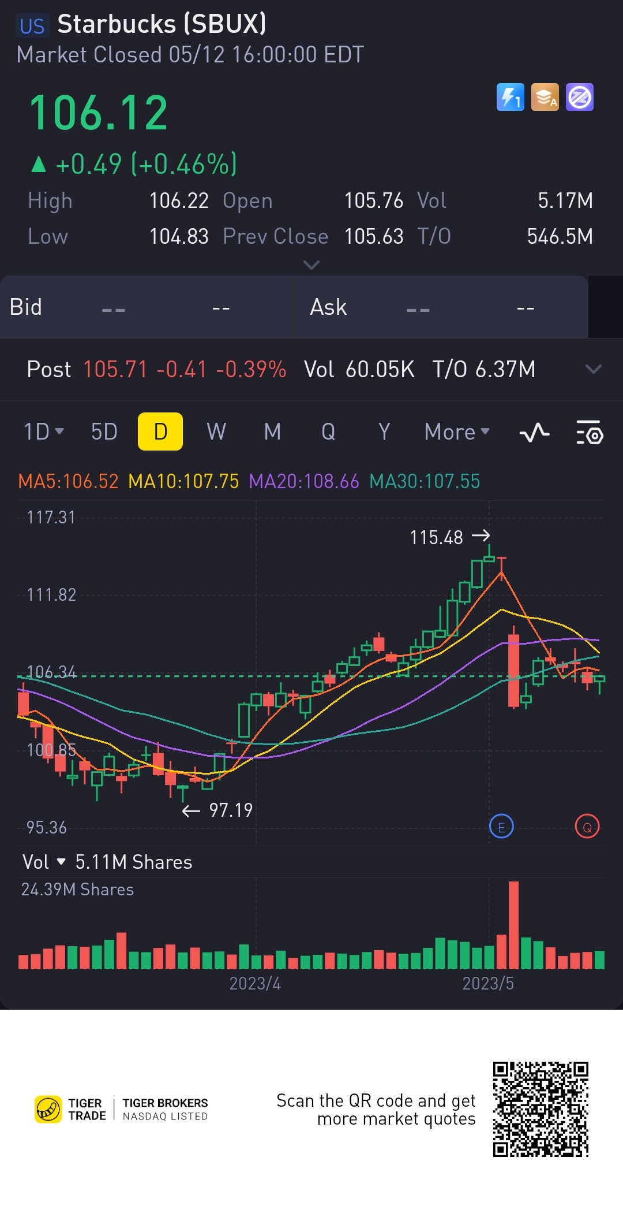
Task: Tap the Low 104.83 value
Action: coord(179,236)
